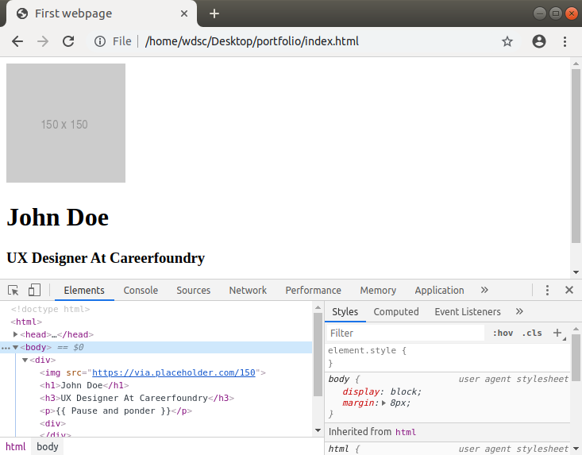The width and height of the screenshot is (582, 455).
Task: Select the Event Listeners sub-tab
Action: point(468,312)
